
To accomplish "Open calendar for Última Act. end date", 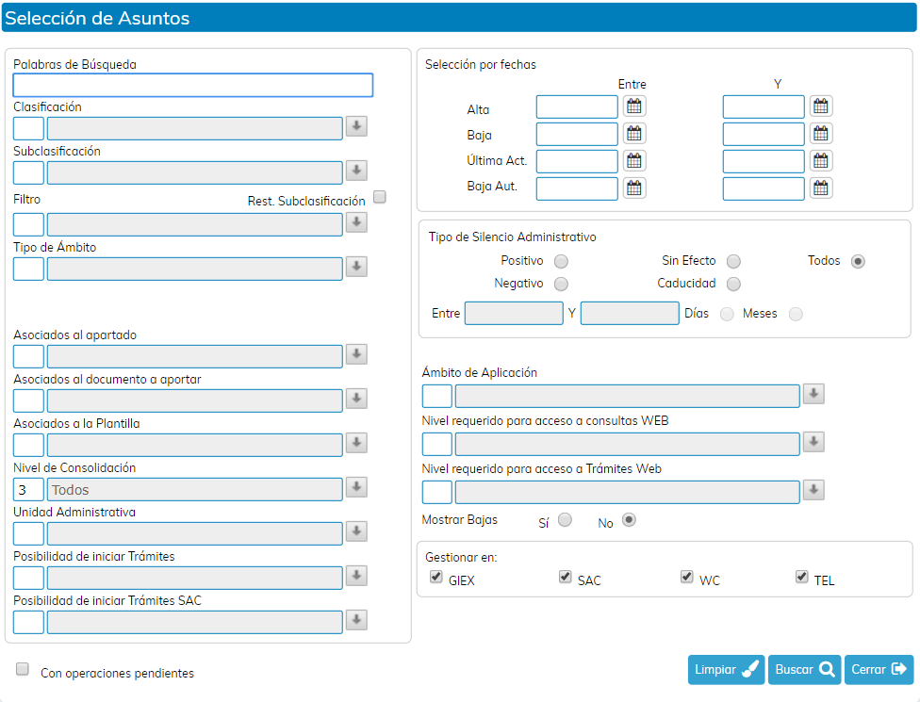I will [x=821, y=161].
